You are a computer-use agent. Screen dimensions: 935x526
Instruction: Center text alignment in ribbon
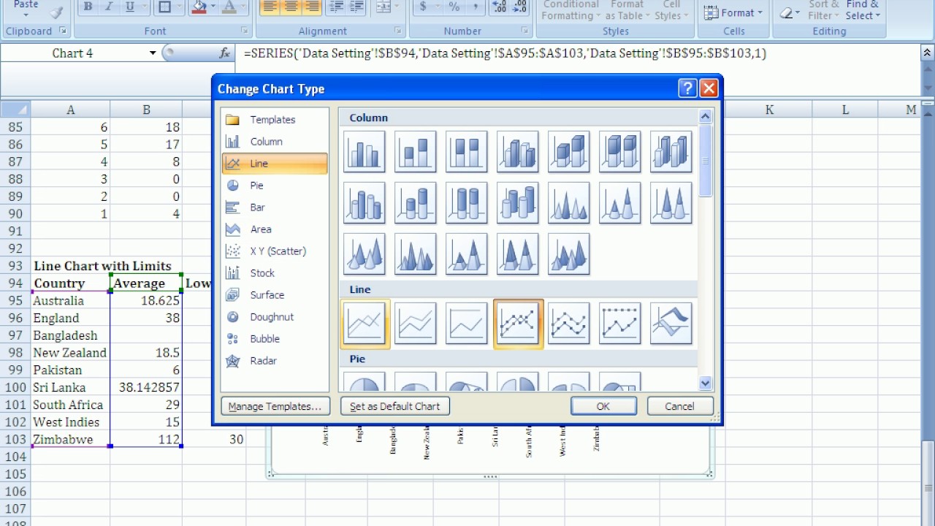[x=291, y=7]
